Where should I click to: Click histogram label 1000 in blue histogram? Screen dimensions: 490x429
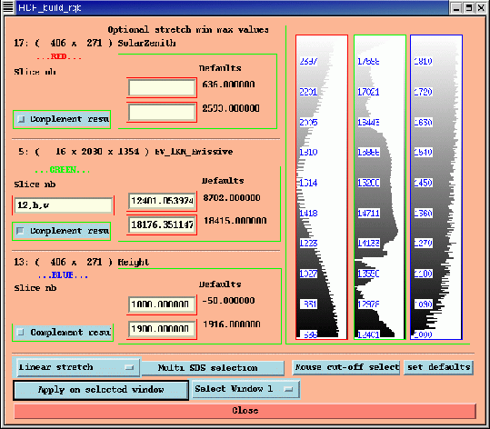(x=423, y=334)
